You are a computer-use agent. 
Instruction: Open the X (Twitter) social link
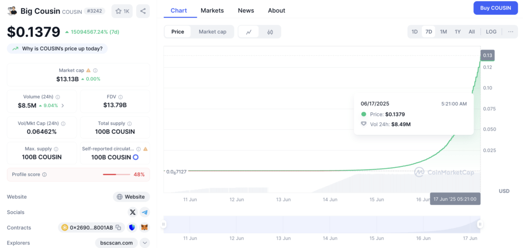pyautogui.click(x=133, y=212)
